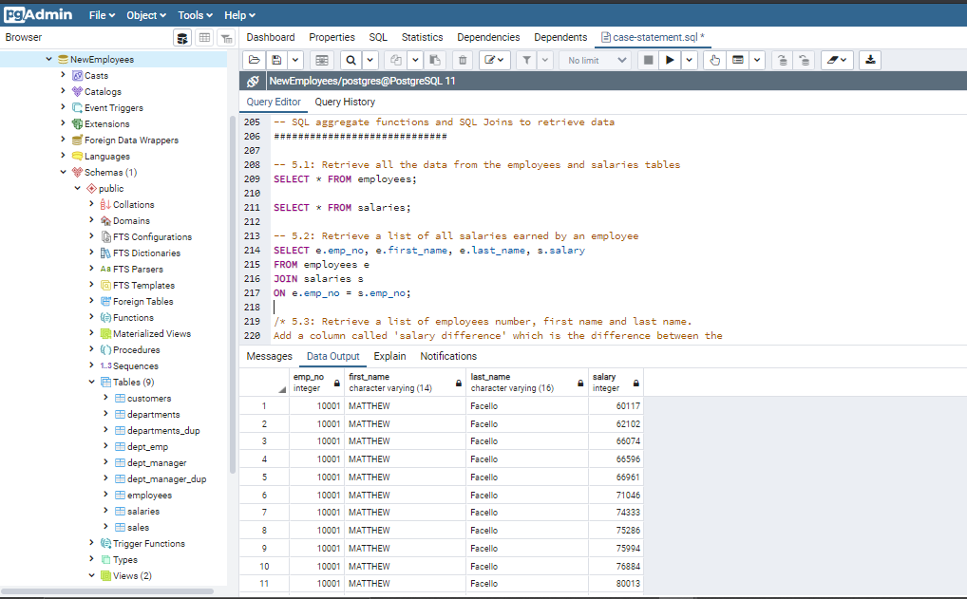Image resolution: width=967 pixels, height=599 pixels.
Task: Open Query Tool icon in Browser header
Action: point(182,38)
